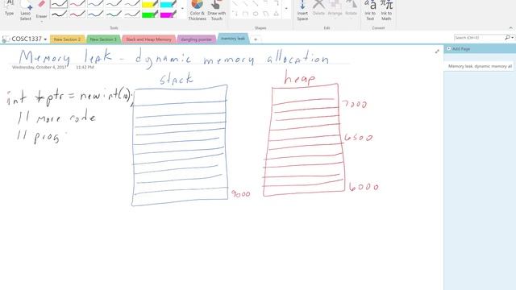Click Insert Space

(302, 10)
